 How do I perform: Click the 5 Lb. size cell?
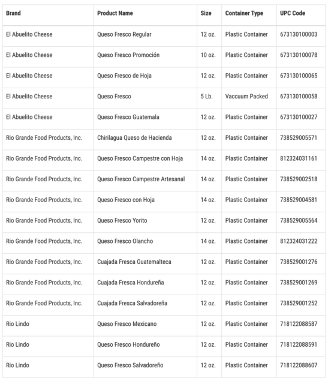click(x=207, y=96)
